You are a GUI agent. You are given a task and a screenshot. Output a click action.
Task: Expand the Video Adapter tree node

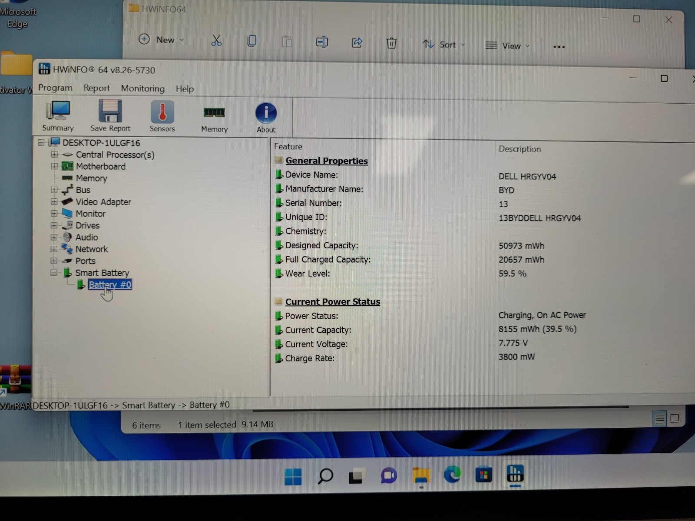(x=54, y=201)
